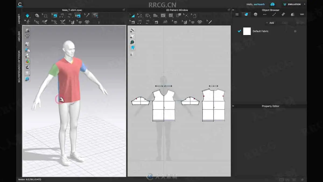
Task: Switch to the Buttonhole tab in Object Browser
Action: coord(265,15)
